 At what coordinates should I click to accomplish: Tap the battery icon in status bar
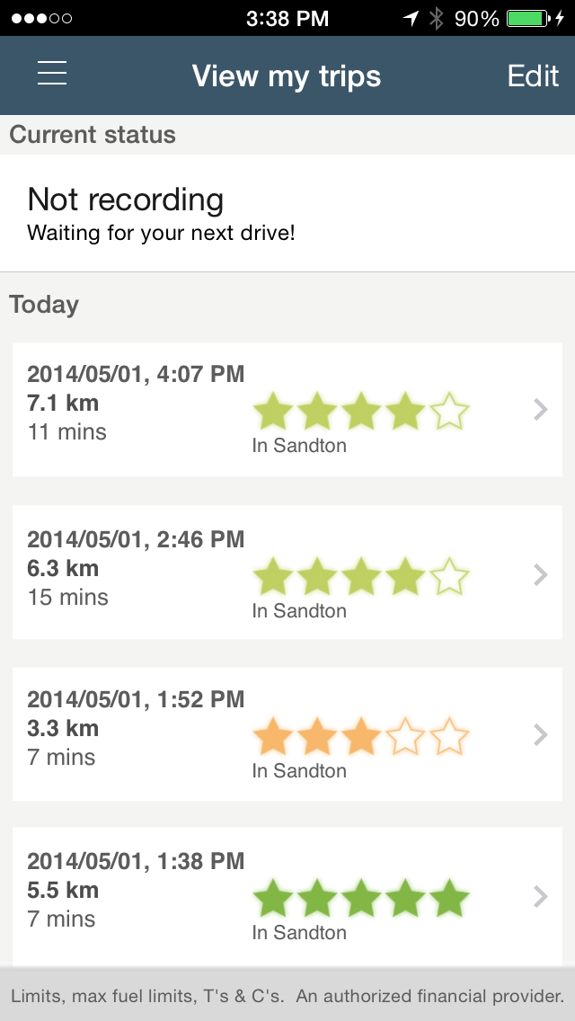click(x=527, y=18)
